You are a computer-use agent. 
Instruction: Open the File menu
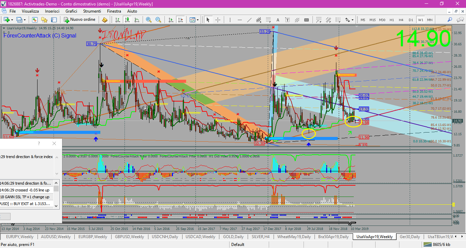13,11
